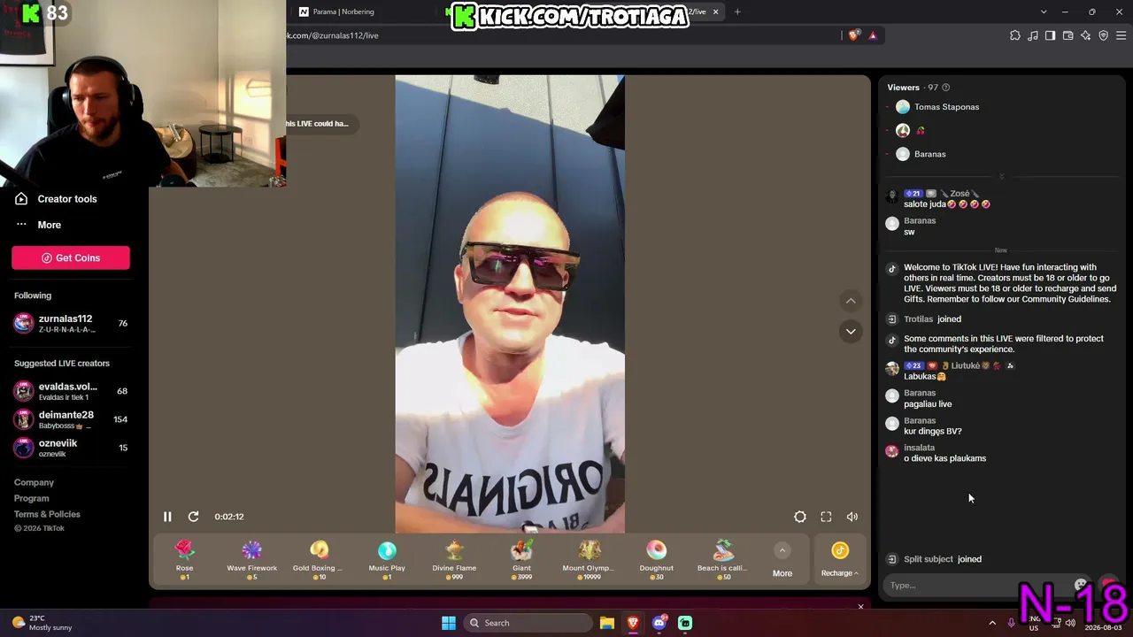Image resolution: width=1133 pixels, height=637 pixels.
Task: Mute the live stream volume
Action: [852, 517]
